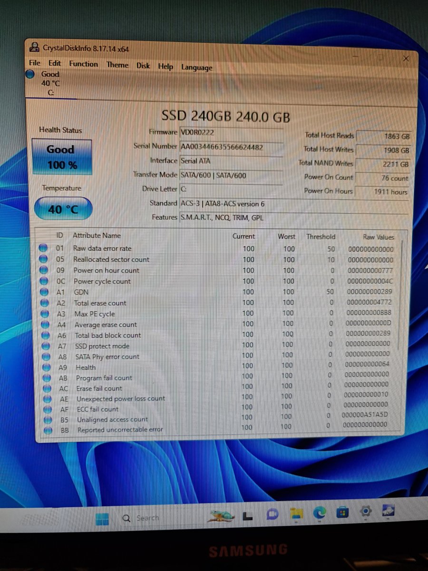Click the SSD 240GB 240.0 GB title

(226, 116)
